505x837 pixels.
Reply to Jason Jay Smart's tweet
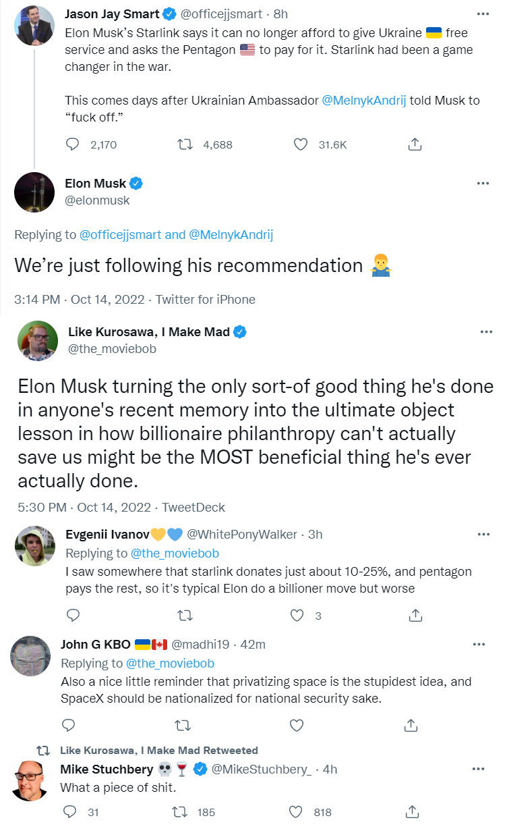[73, 144]
